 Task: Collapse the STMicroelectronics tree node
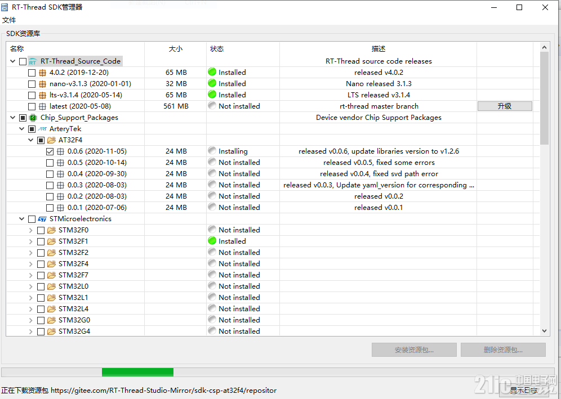(22, 219)
